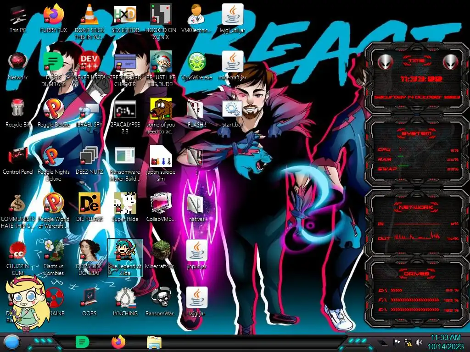Select the DEEZ NUTZ shortcut
The height and width of the screenshot is (352, 470).
click(89, 160)
